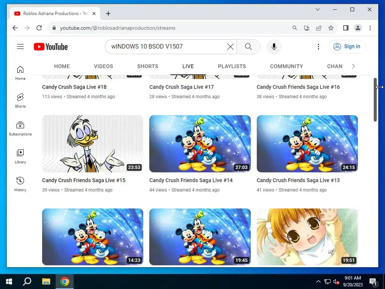Open File Explorer from the taskbar

(46, 281)
